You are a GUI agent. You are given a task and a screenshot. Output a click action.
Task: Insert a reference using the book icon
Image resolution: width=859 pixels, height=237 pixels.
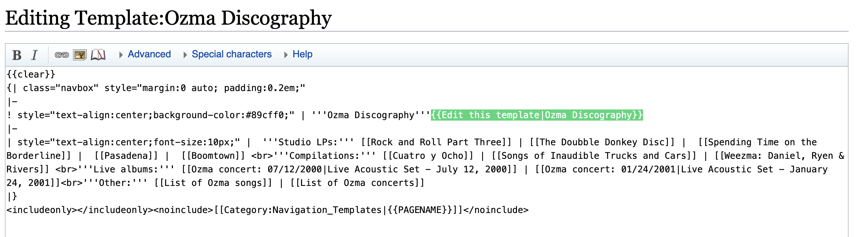(98, 55)
